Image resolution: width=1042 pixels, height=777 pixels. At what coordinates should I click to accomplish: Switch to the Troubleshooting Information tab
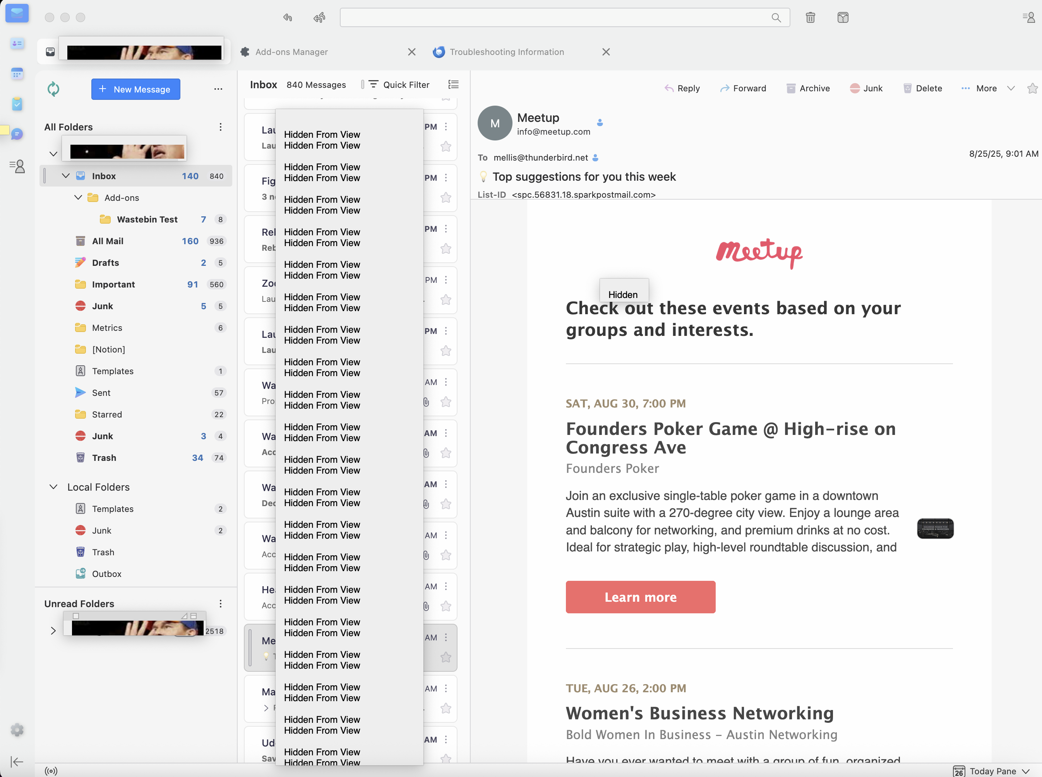[506, 52]
